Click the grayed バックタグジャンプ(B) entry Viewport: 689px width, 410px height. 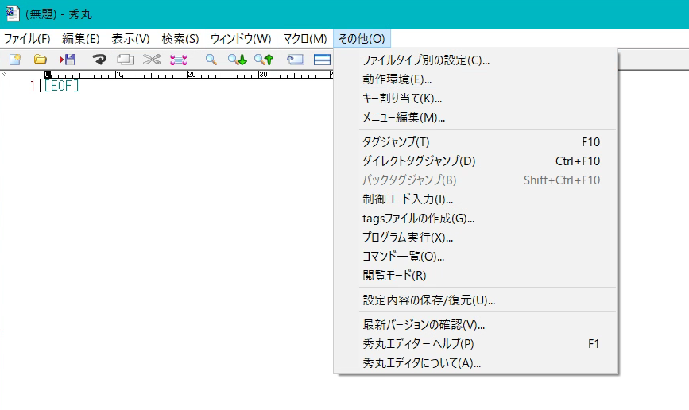(476, 180)
